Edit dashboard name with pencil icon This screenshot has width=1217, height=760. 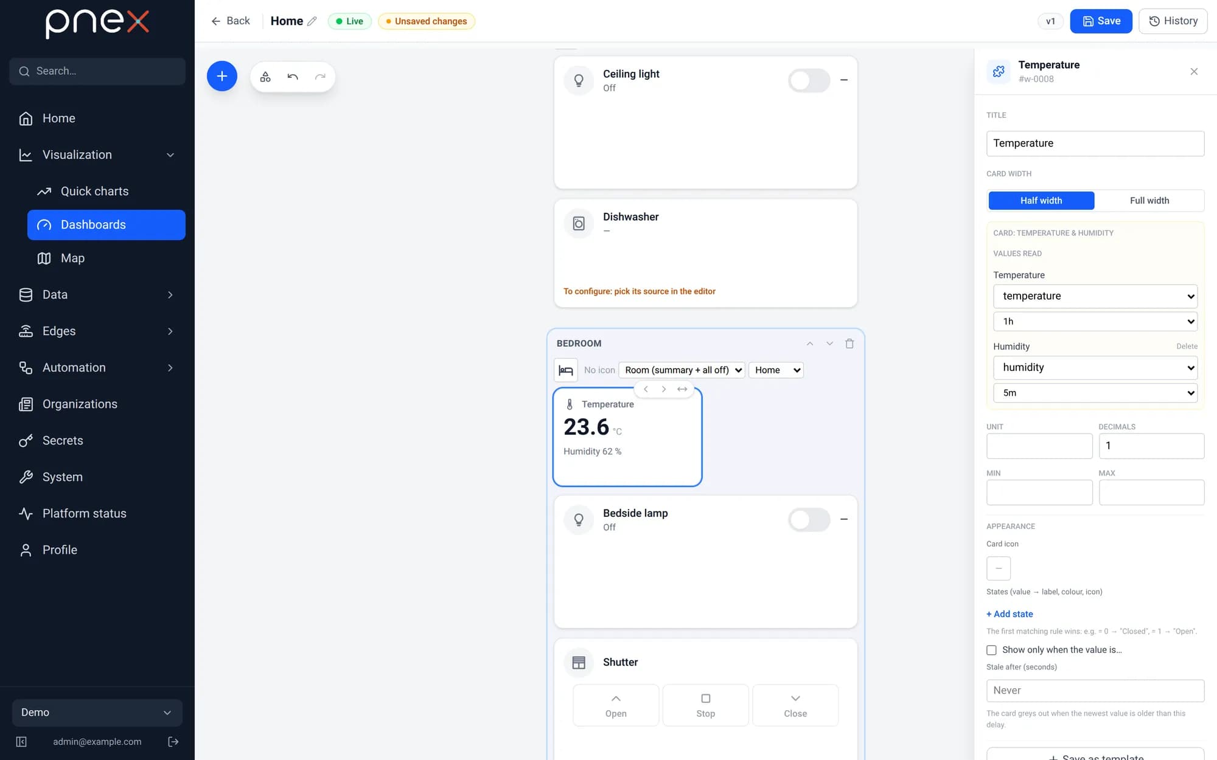point(312,21)
